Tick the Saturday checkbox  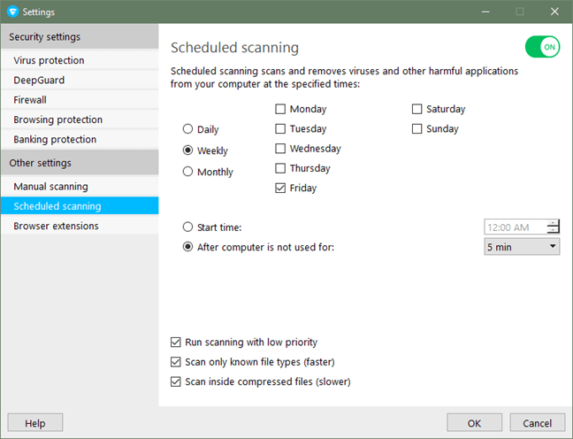pyautogui.click(x=416, y=110)
